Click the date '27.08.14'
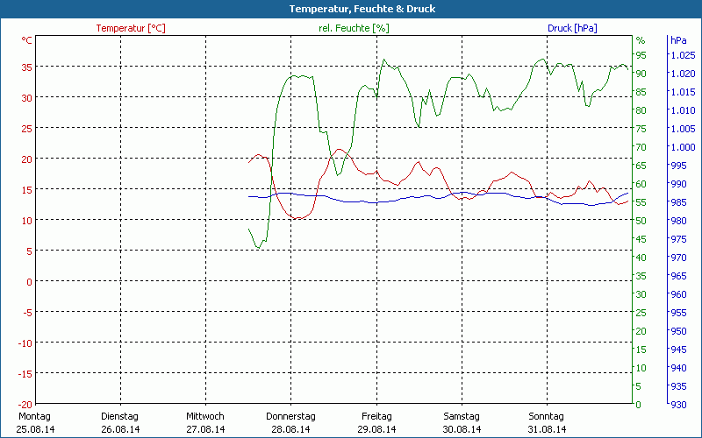 click(205, 429)
